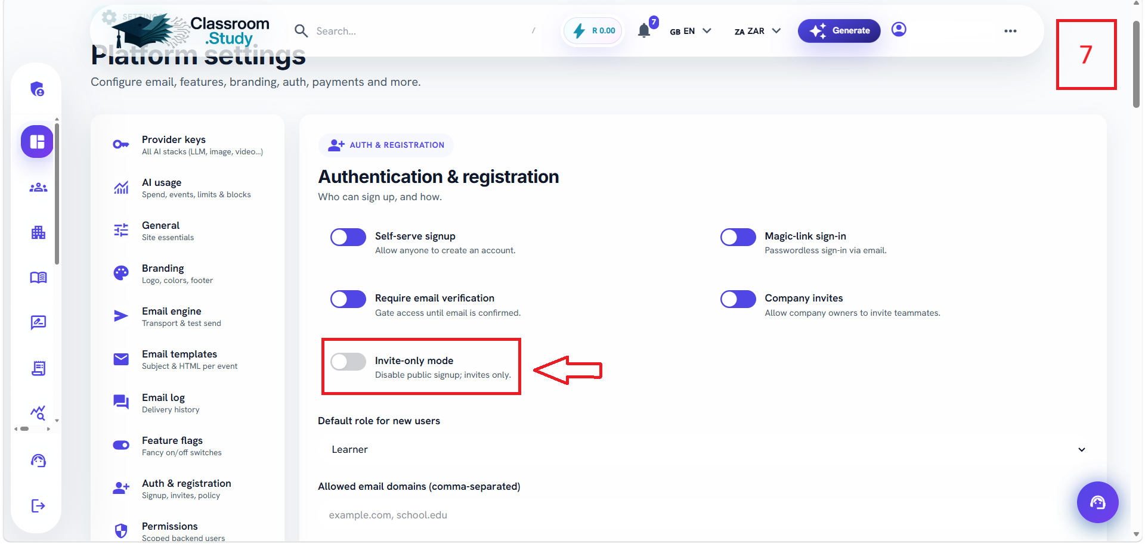Click the Permissions shield icon
The image size is (1145, 544).
click(121, 531)
